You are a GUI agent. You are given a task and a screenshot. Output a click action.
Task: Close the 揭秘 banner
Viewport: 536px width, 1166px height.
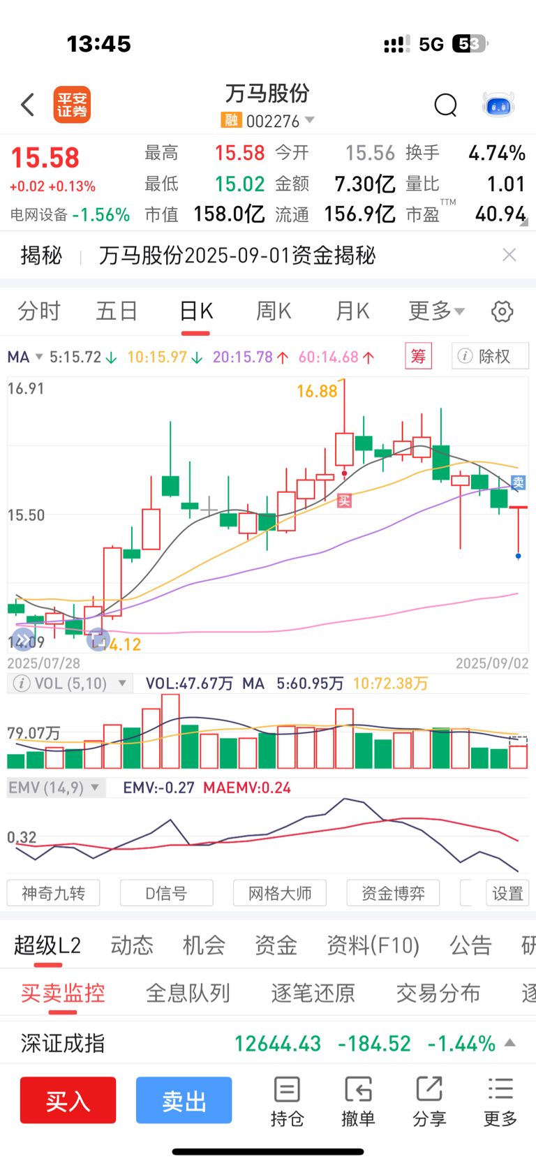pos(509,255)
